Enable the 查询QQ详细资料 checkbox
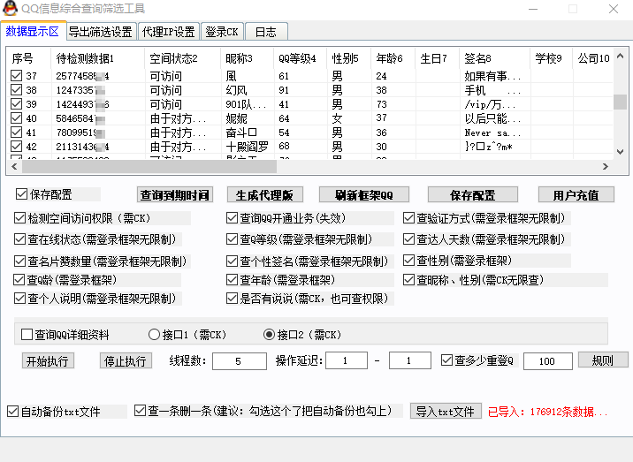633x462 pixels. (27, 335)
